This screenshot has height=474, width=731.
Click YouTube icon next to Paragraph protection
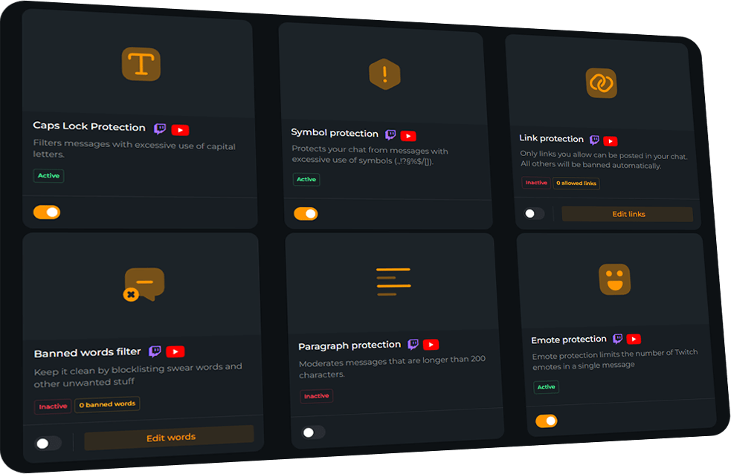431,345
